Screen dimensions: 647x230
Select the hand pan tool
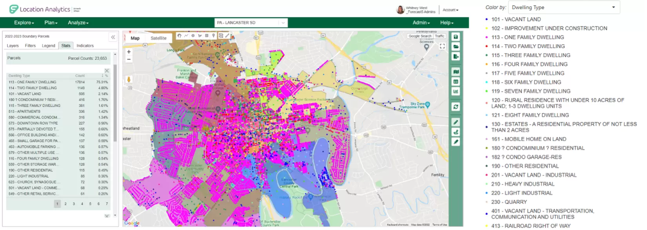179,36
